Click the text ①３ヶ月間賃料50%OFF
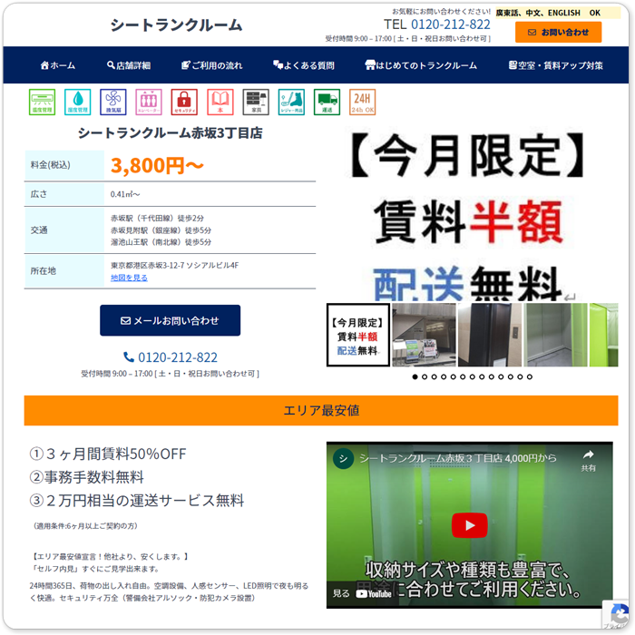 coord(108,454)
